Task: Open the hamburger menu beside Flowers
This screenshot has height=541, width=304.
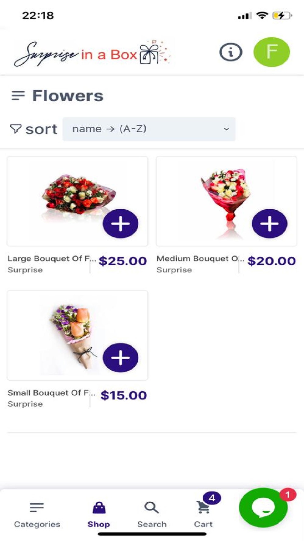Action: tap(18, 96)
